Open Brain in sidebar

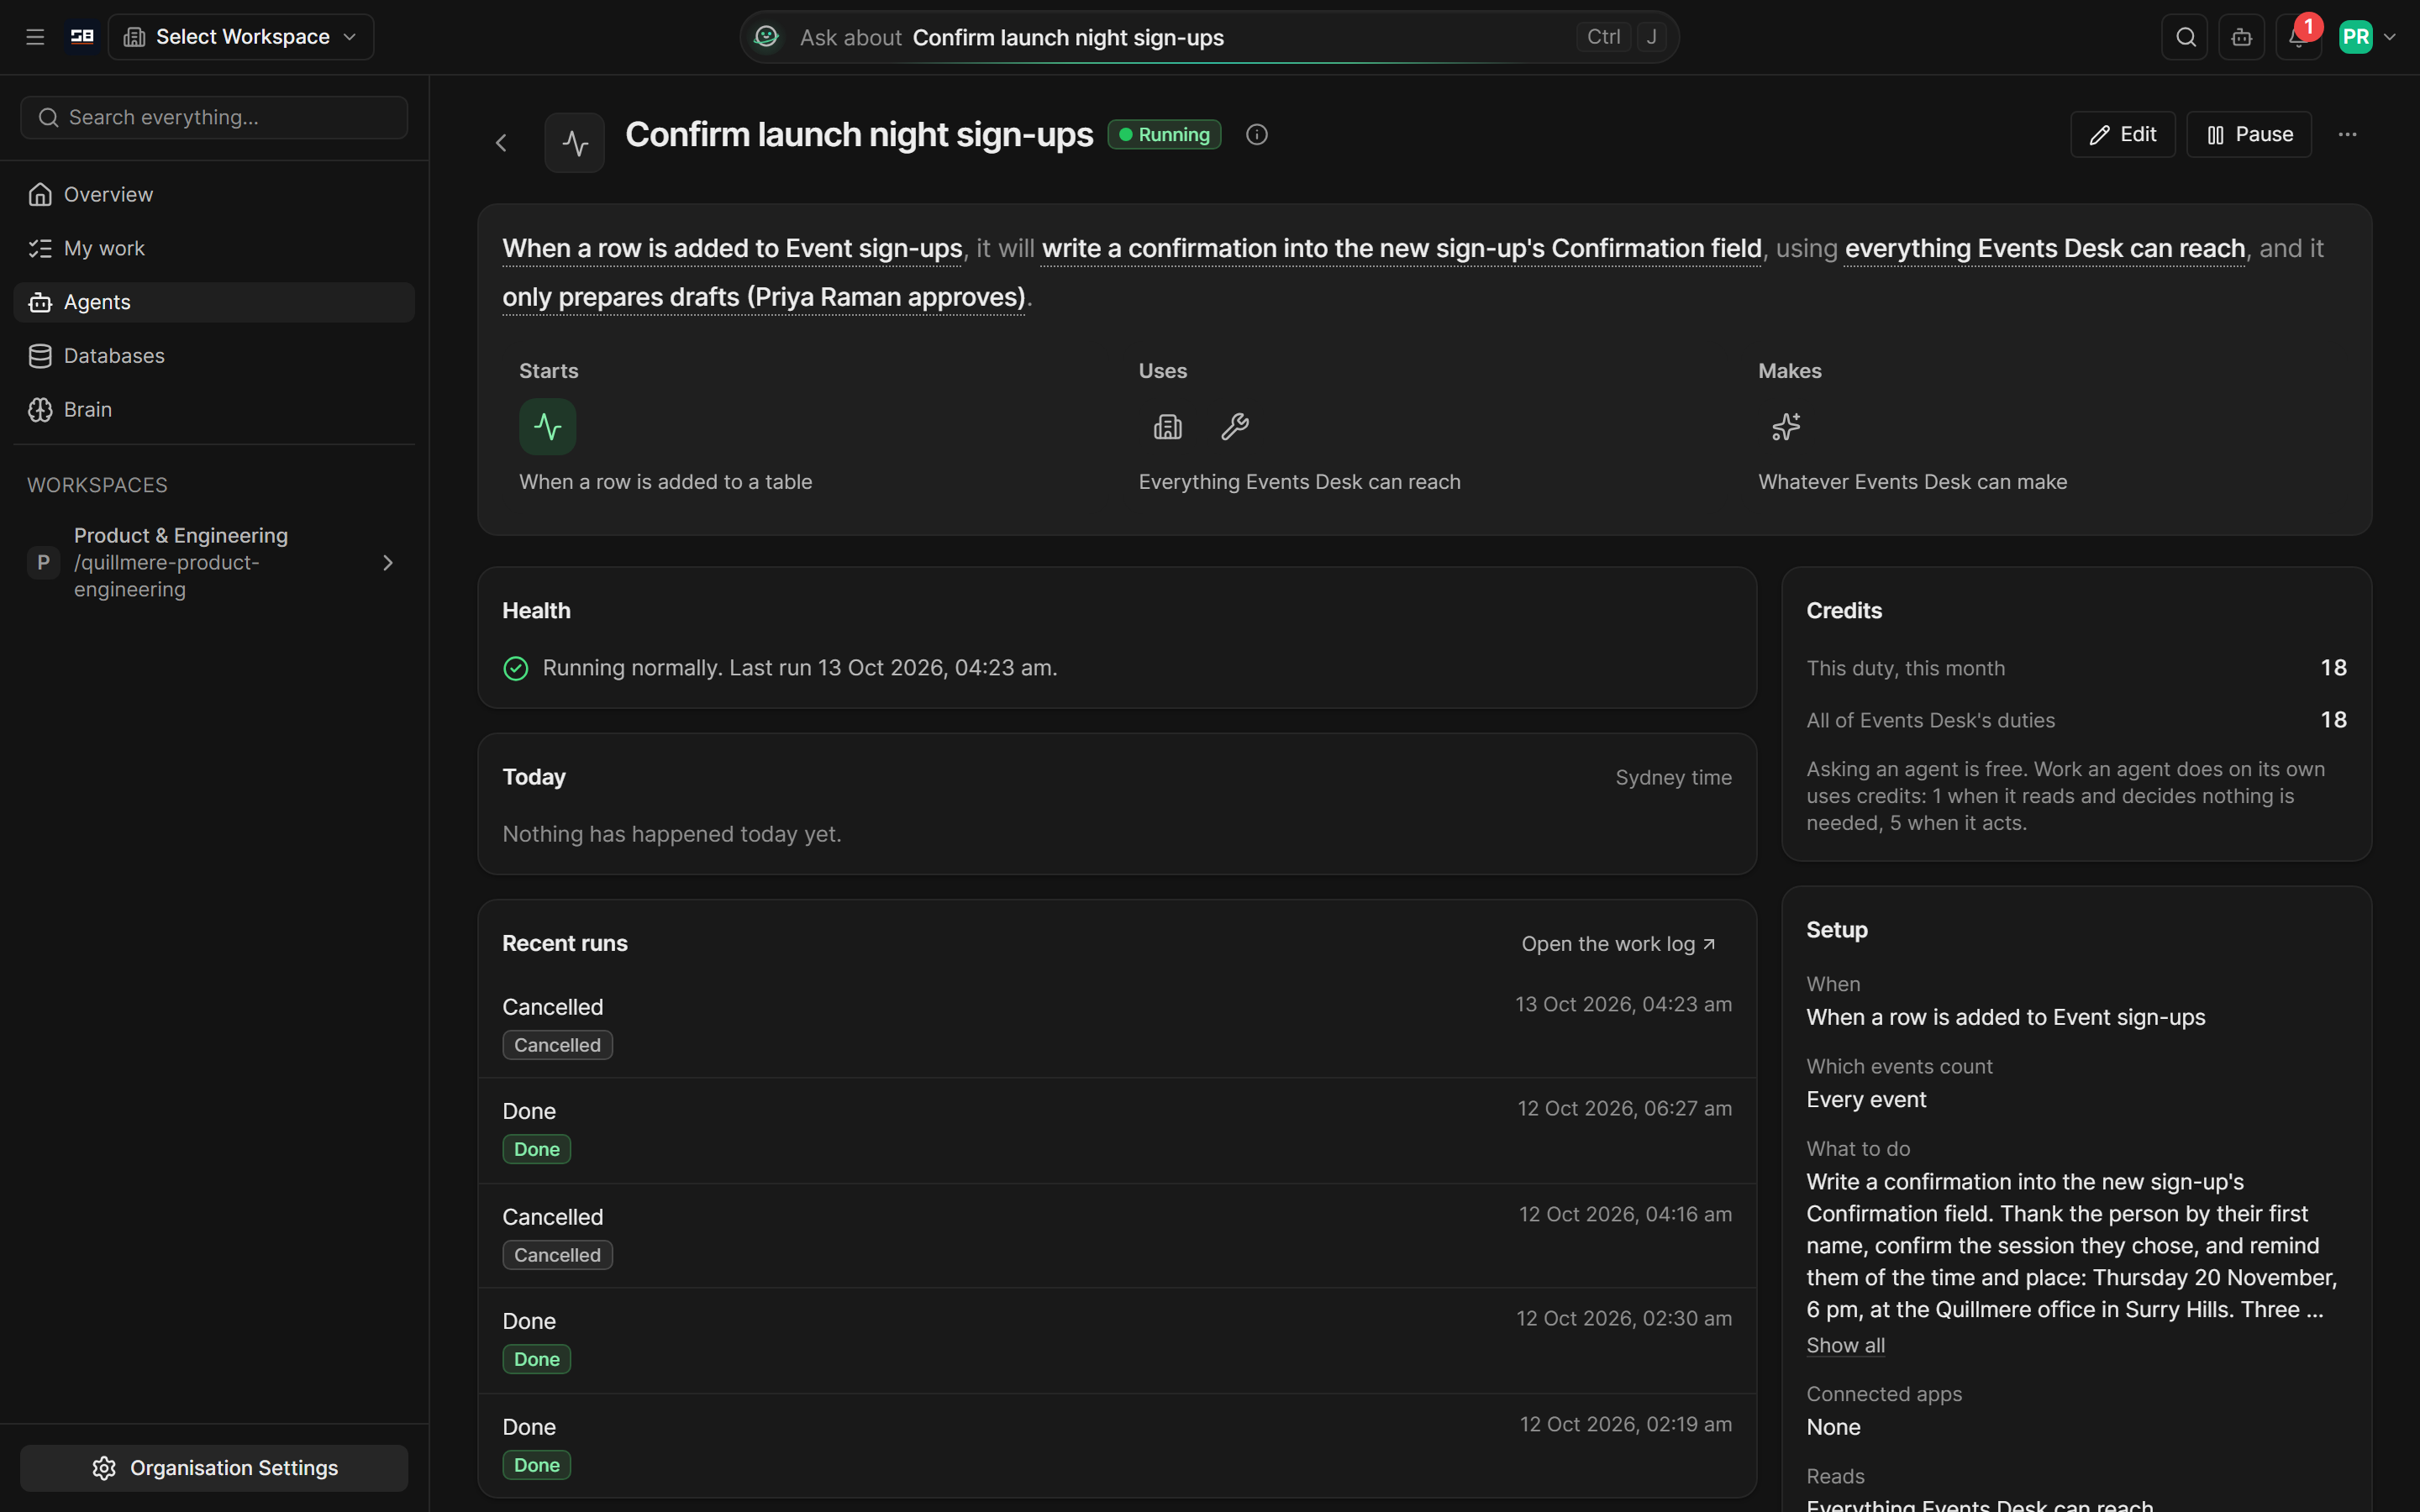[214, 410]
